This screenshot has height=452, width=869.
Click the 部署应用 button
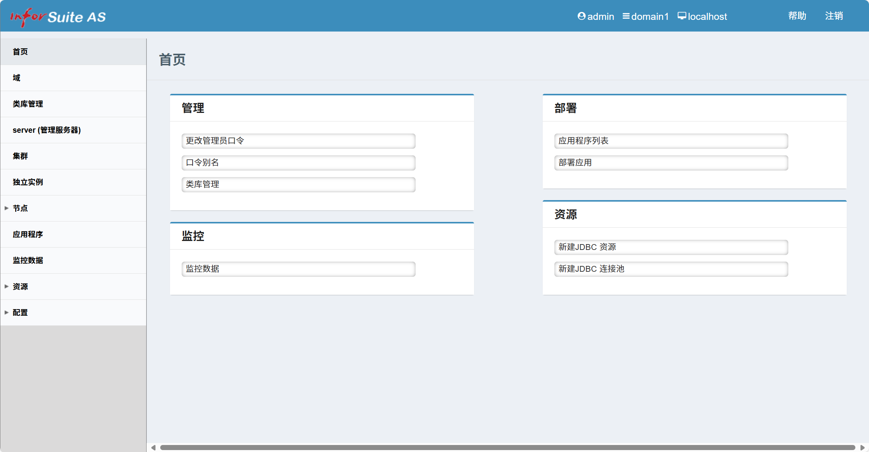point(671,163)
